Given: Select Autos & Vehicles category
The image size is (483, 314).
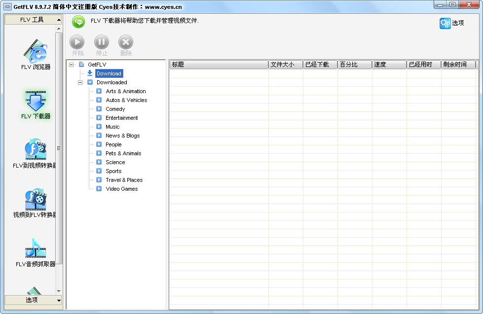Looking at the screenshot, I should 126,101.
